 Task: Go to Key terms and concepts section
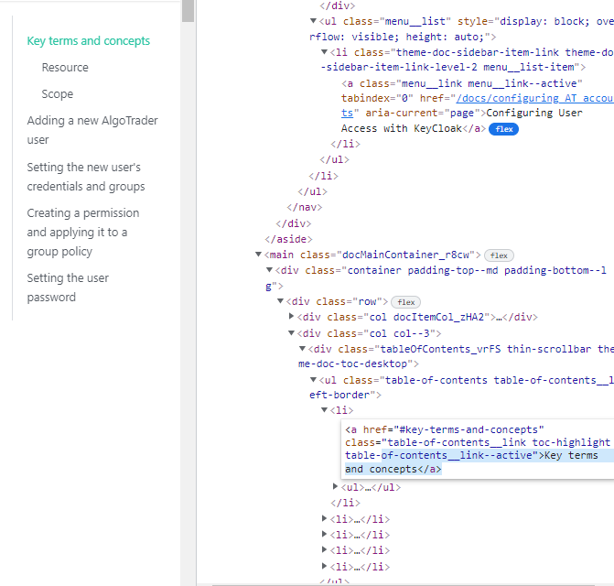[89, 40]
